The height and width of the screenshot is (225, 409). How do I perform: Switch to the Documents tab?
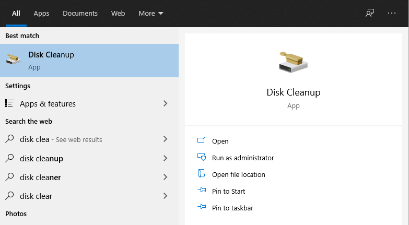click(x=80, y=13)
